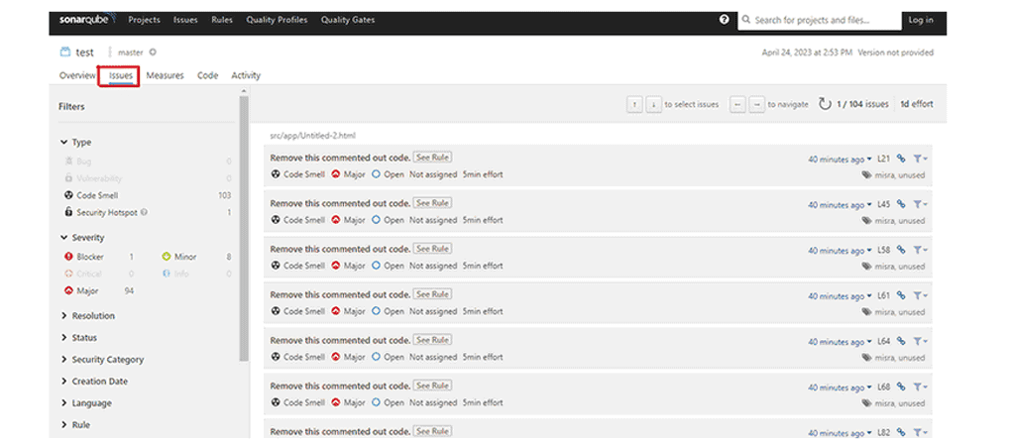Click the permalink icon for line L21 issue
Screen dimensions: 1011x444
tap(902, 158)
